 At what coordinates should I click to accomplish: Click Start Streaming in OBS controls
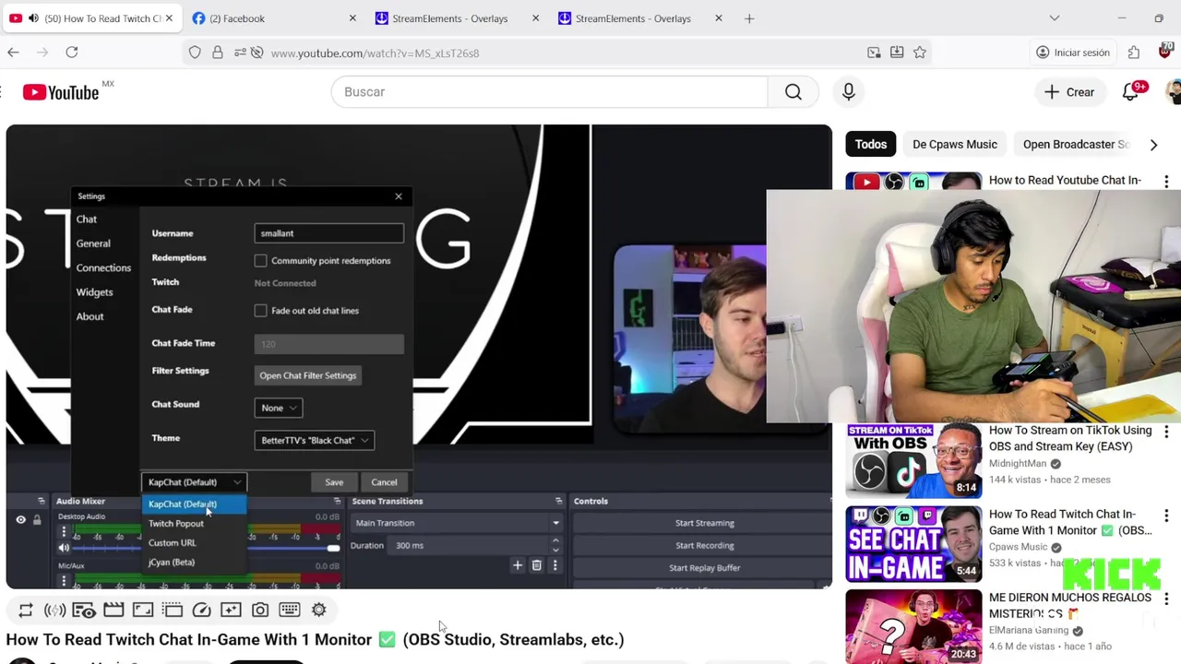704,523
